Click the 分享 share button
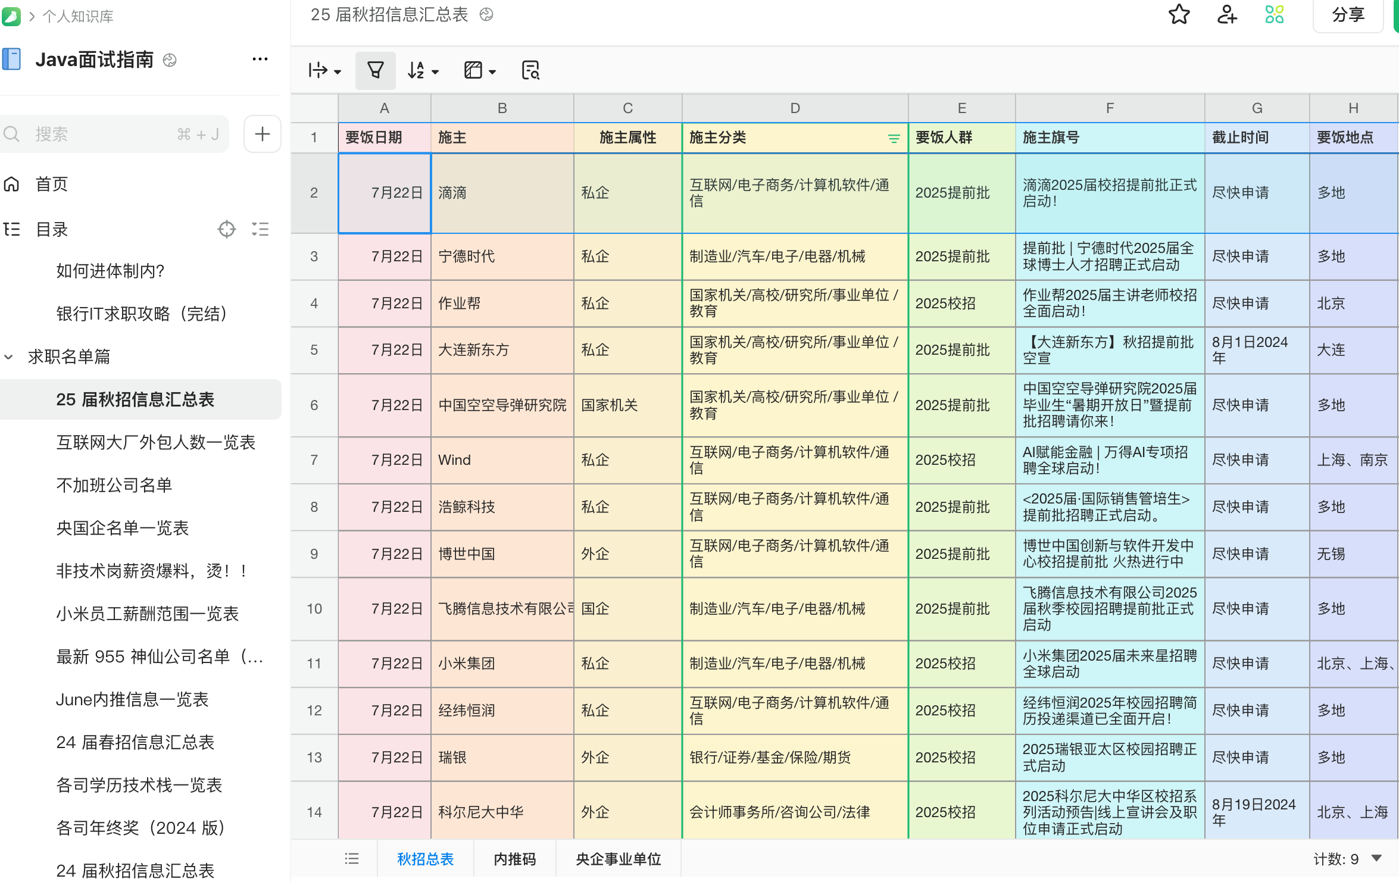The height and width of the screenshot is (882, 1399). tap(1347, 16)
